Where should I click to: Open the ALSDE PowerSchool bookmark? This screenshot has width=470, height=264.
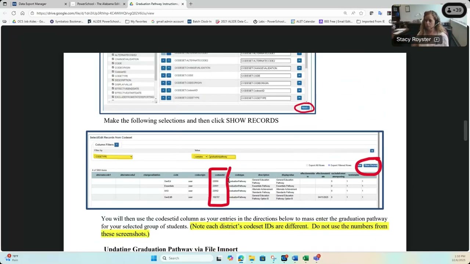[104, 22]
